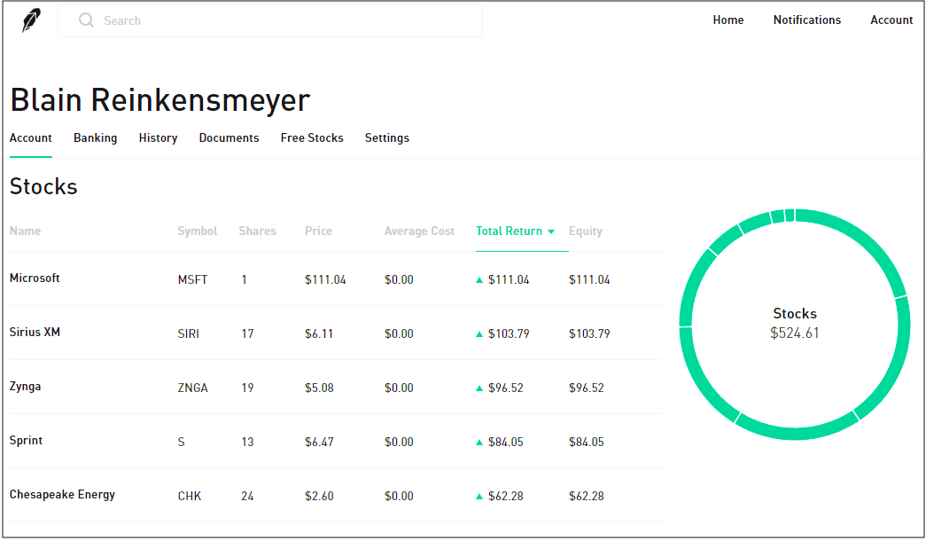Click the Search input field

pos(284,20)
